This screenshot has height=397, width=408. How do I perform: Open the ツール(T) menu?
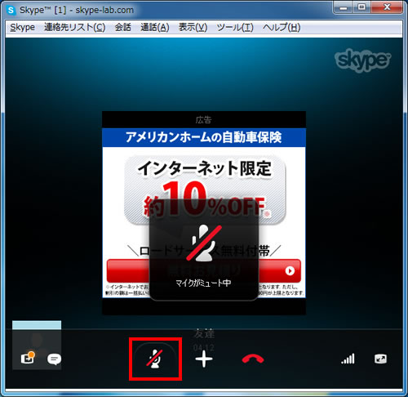pos(235,28)
